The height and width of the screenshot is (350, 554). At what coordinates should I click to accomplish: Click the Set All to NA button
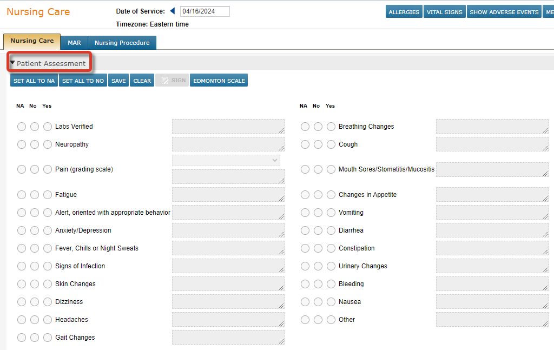34,81
